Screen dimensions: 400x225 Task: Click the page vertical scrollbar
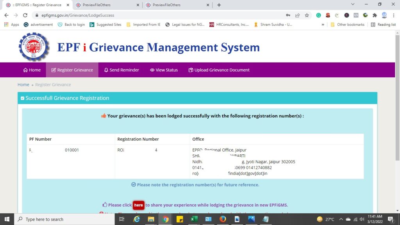click(x=397, y=97)
